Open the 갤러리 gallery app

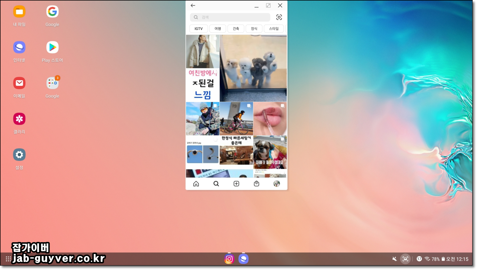(19, 119)
